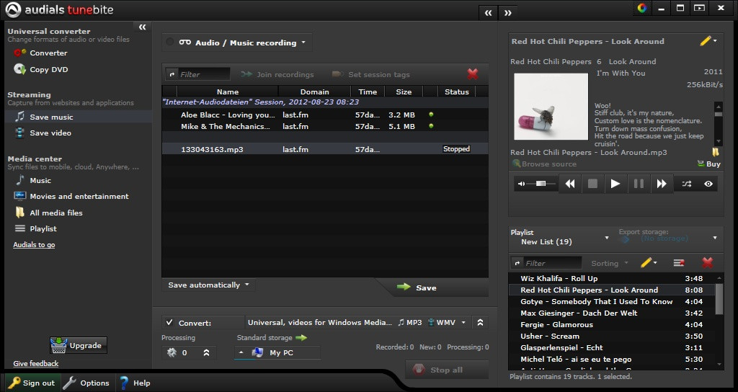The width and height of the screenshot is (738, 392).
Task: Open Music in the Media center
Action: click(33, 180)
